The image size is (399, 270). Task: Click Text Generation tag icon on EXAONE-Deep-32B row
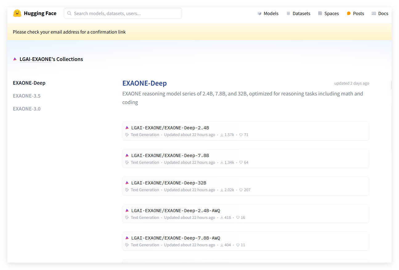pos(127,190)
